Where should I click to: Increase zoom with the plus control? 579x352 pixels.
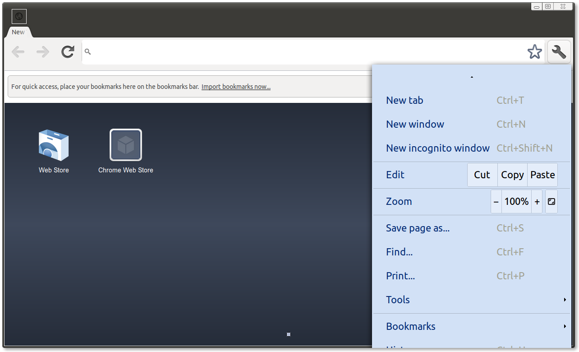pyautogui.click(x=537, y=201)
